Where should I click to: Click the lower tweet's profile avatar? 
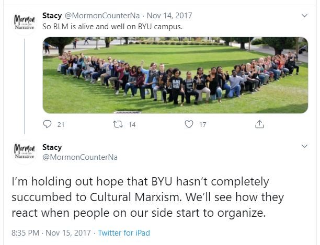(x=24, y=151)
